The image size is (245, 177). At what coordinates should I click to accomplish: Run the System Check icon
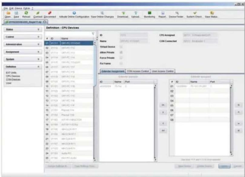195,13
